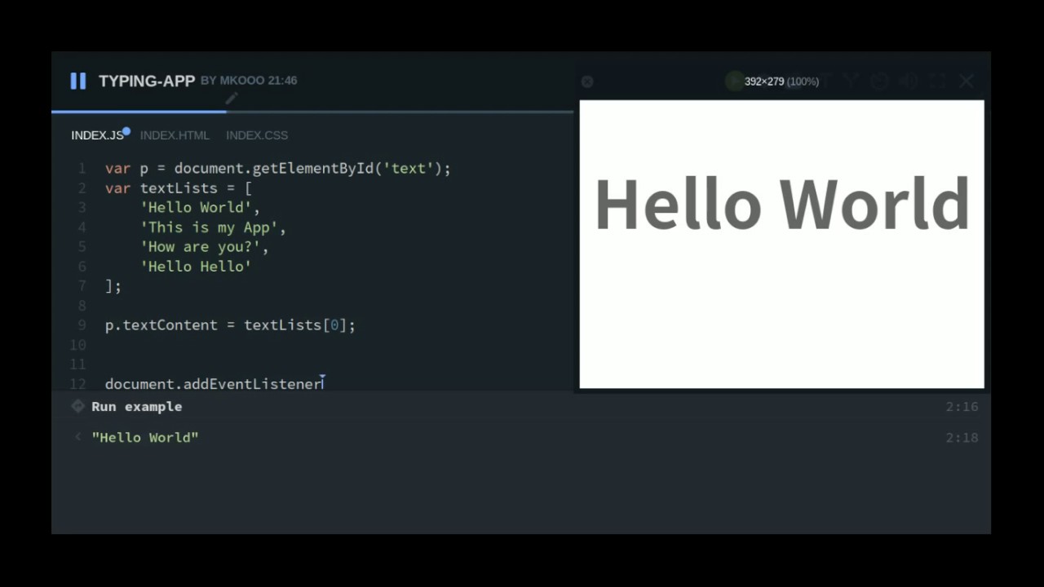Switch to the INDEX.CSS tab

tap(257, 135)
